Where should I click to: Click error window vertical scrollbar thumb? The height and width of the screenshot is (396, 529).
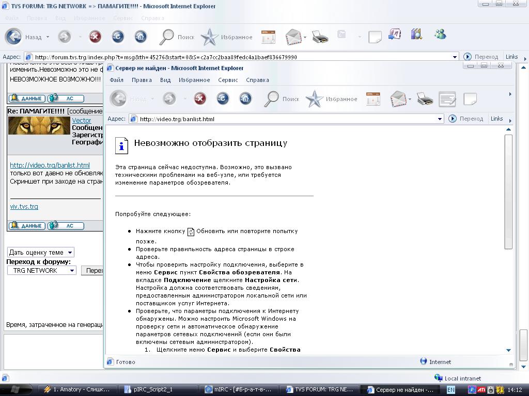pyautogui.click(x=508, y=192)
